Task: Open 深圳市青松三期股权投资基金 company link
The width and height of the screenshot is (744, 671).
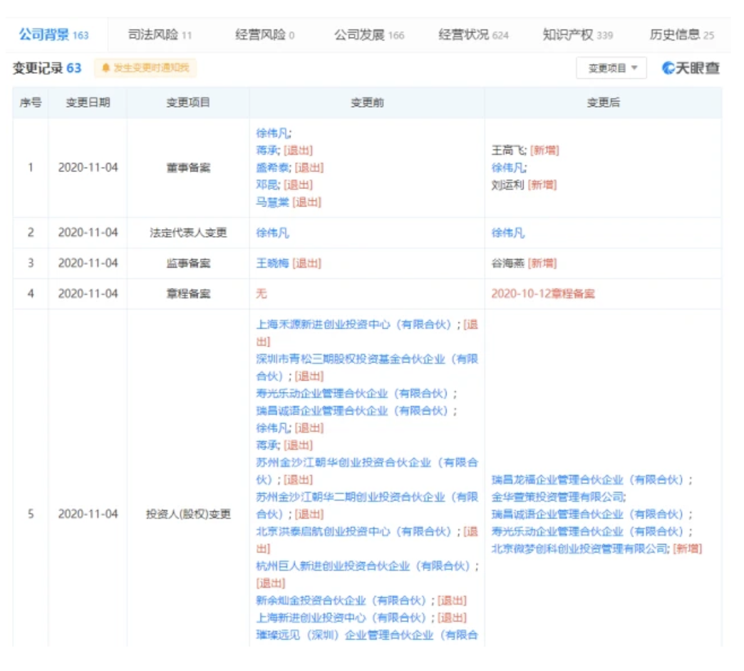Action: tap(366, 359)
